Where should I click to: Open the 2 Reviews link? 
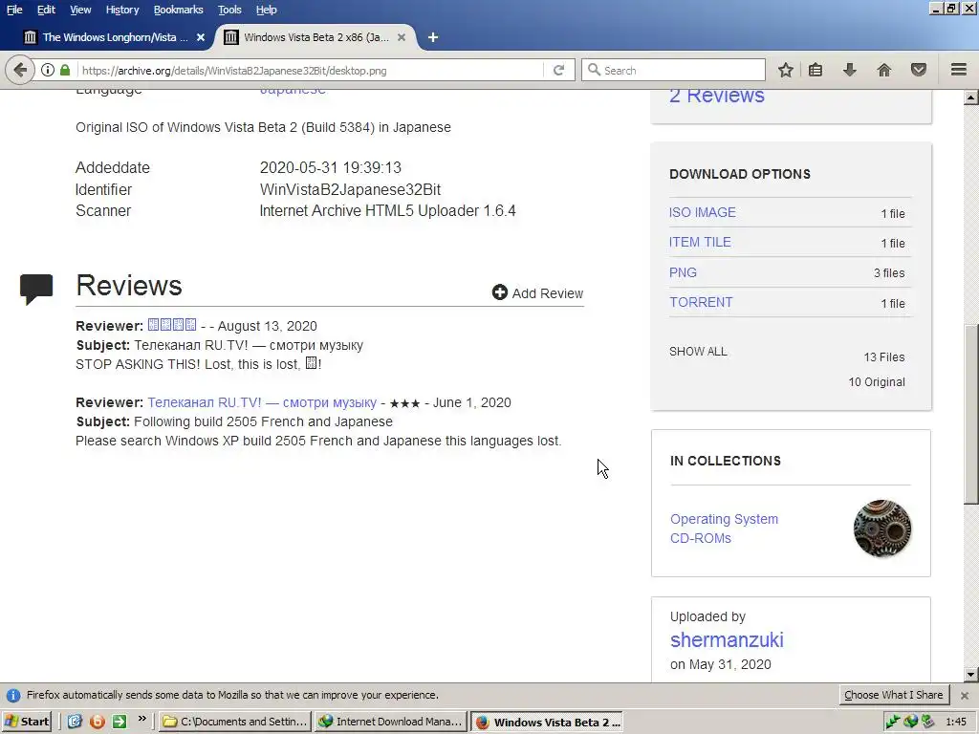click(x=717, y=97)
